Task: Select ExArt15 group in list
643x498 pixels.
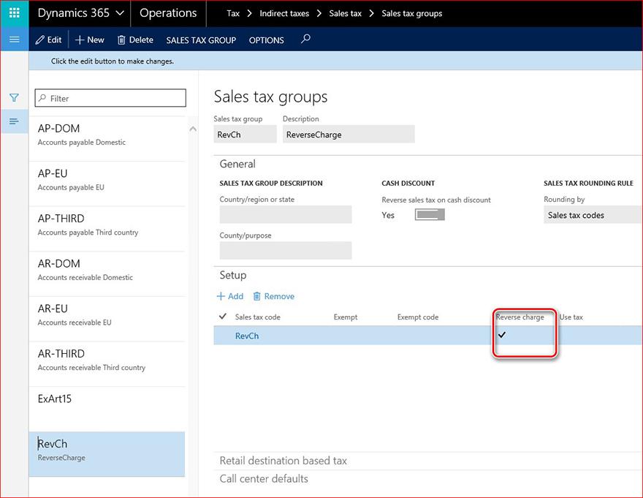Action: pos(107,409)
